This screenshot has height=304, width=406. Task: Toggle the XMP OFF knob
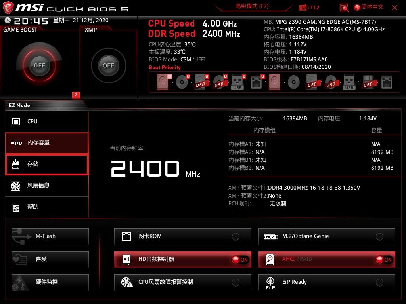pos(109,65)
